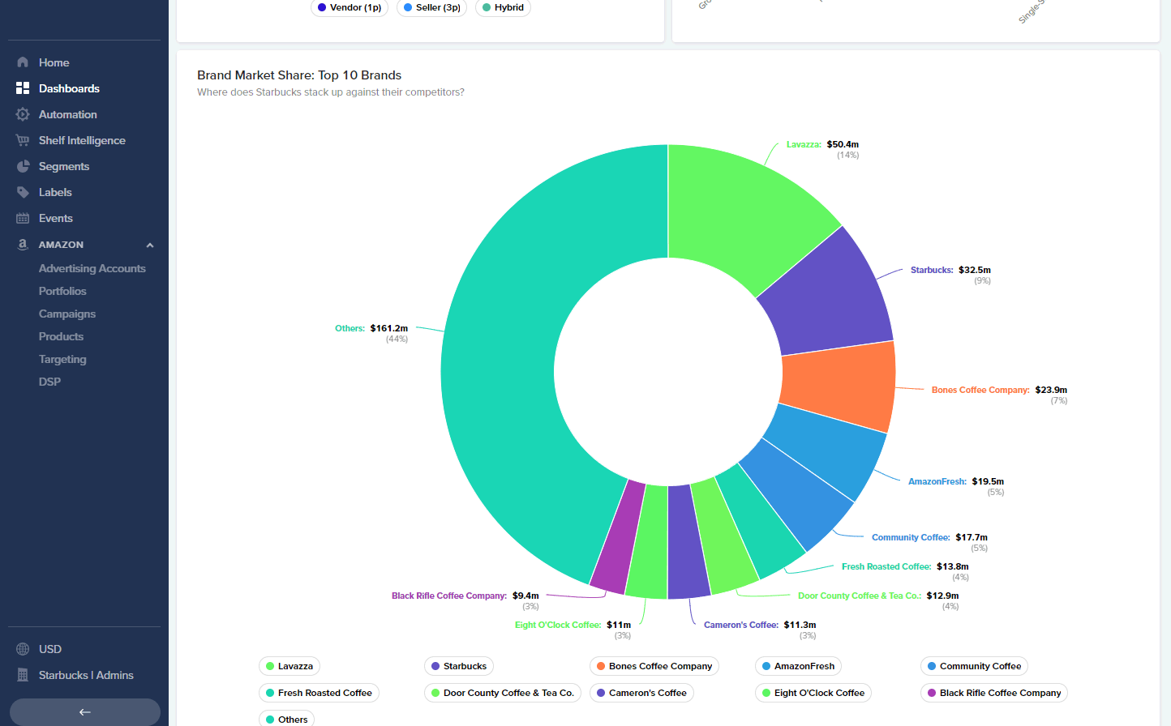
Task: Select the Shelf Intelligence cart icon
Action: click(x=23, y=140)
